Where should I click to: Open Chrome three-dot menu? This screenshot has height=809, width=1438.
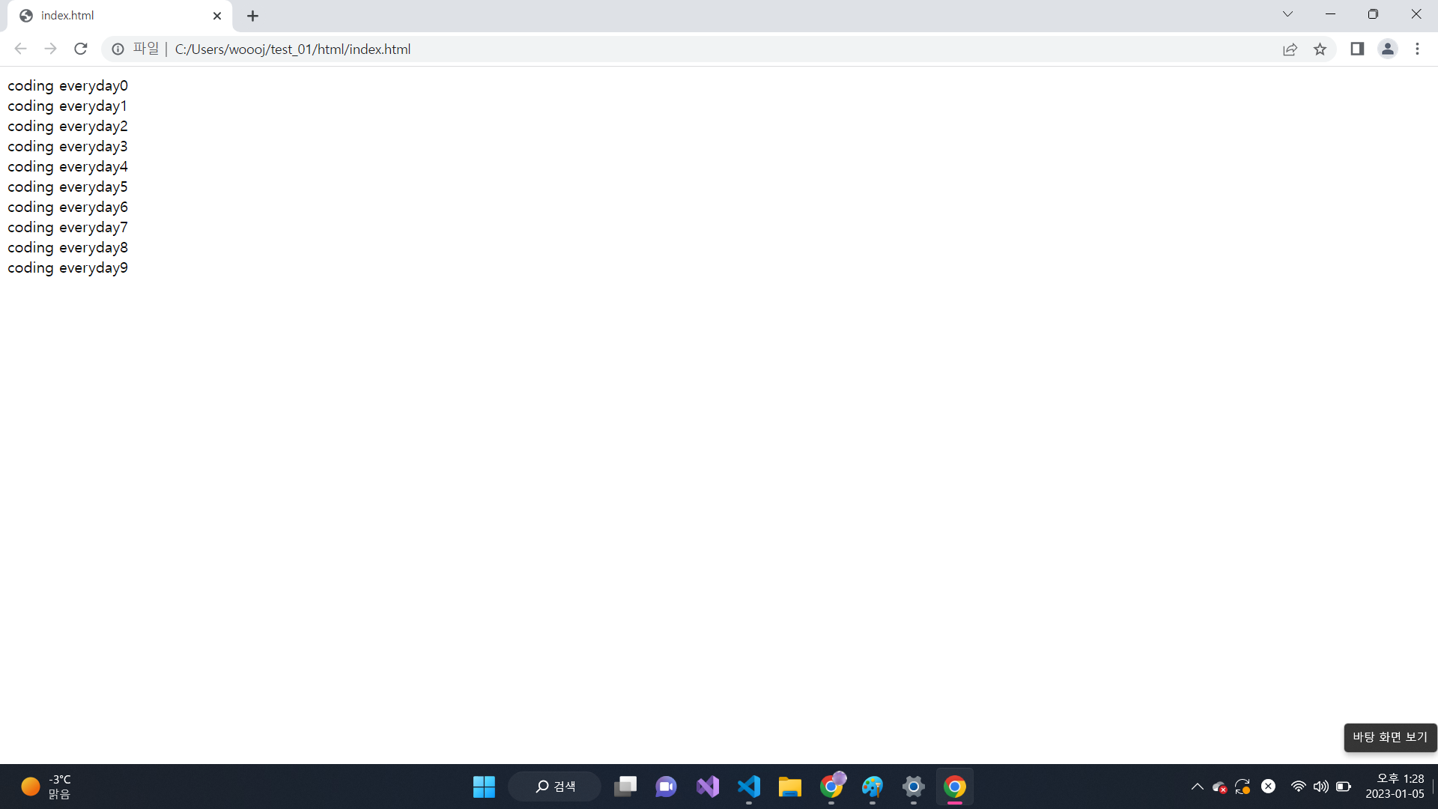point(1417,49)
